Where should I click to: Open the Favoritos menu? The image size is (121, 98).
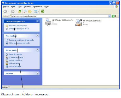coord(27,7)
